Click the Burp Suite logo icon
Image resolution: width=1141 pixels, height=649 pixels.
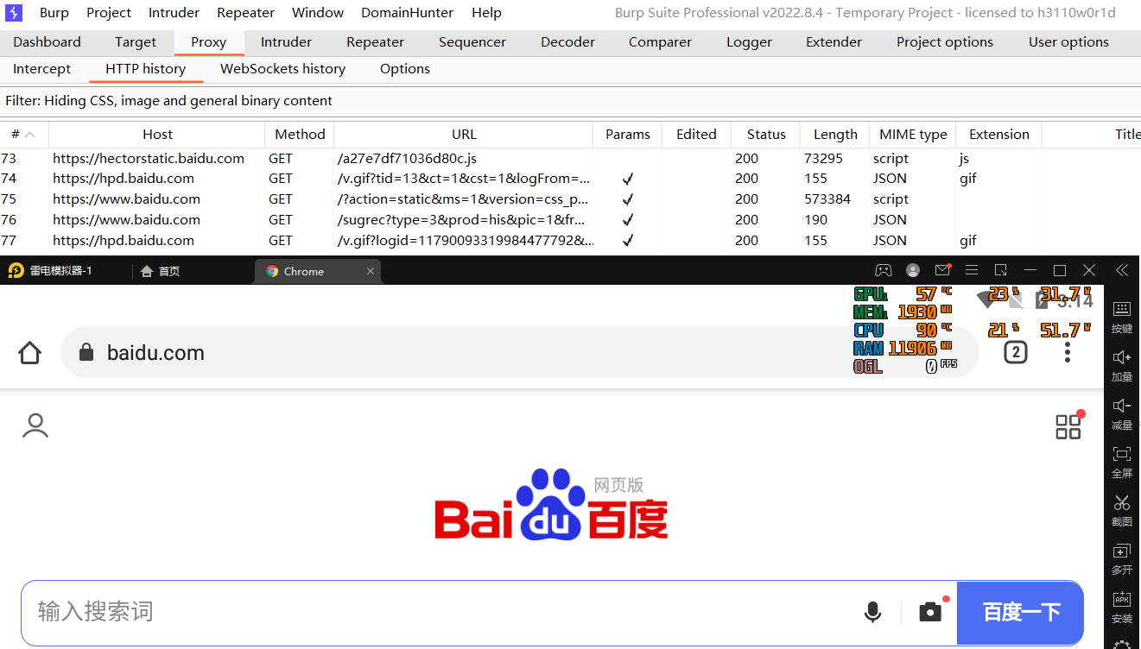[14, 13]
